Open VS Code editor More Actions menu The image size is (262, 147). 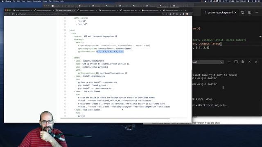256,13
